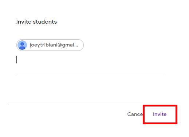The image size is (189, 137).
Task: Click the underline of the email input field
Action: 91,73
